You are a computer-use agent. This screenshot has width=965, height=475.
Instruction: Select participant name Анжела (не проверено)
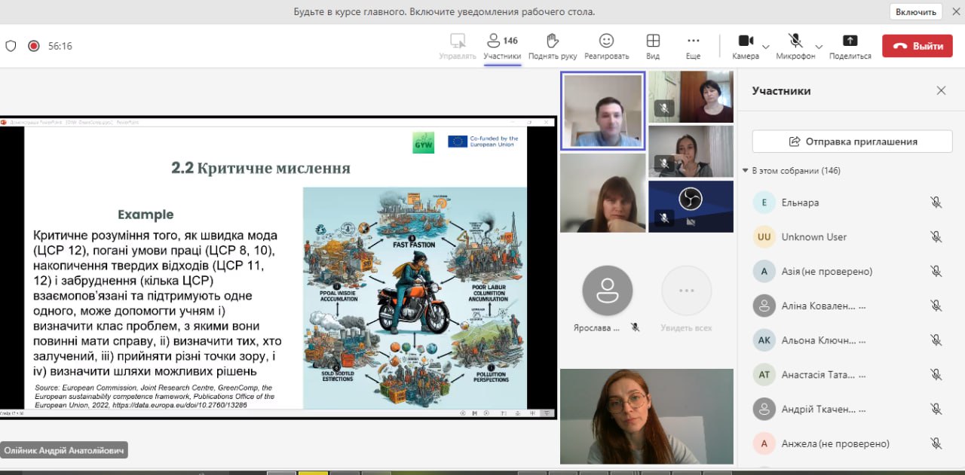[835, 443]
